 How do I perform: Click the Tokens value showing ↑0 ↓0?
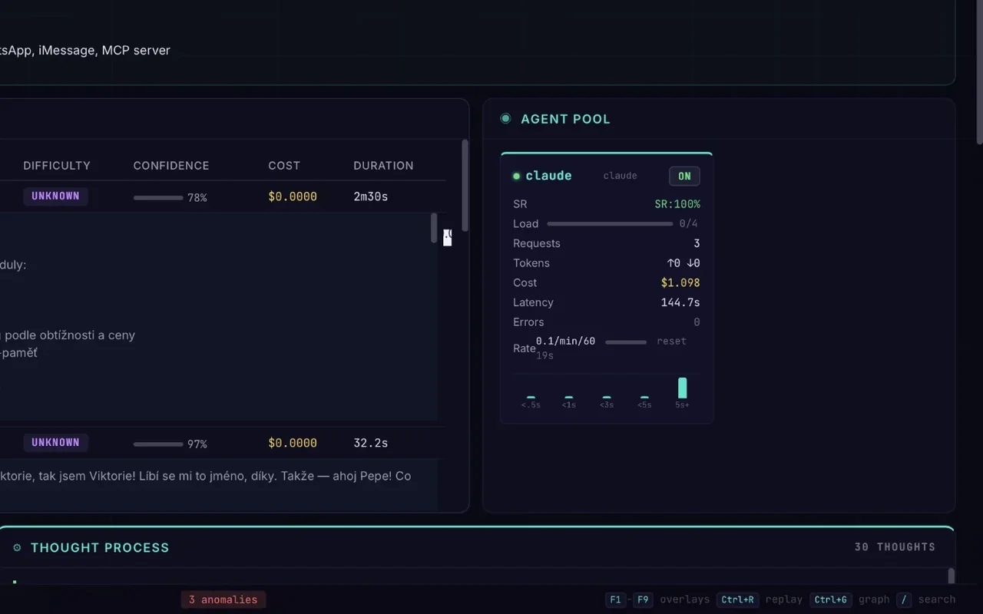[683, 263]
